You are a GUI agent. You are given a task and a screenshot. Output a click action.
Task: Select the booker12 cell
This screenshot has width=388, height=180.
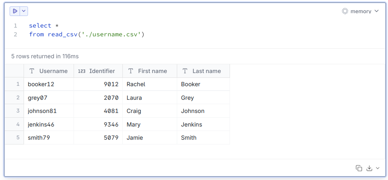(49, 84)
